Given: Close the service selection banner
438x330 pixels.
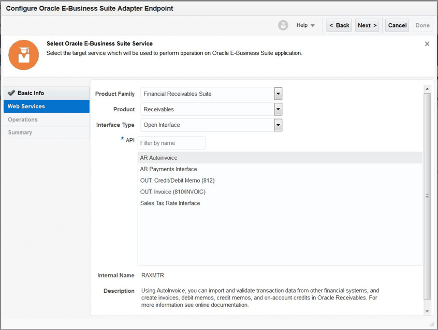Looking at the screenshot, I should tap(427, 44).
